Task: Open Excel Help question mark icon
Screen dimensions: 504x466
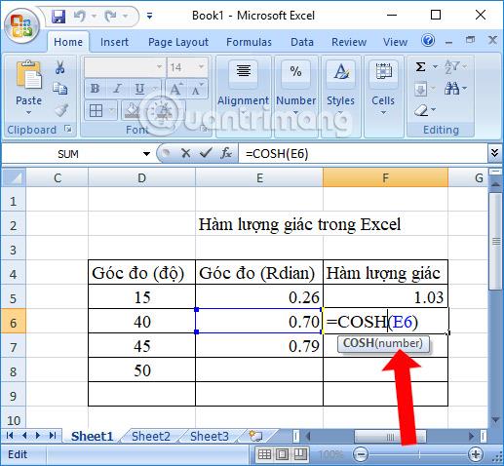Action: tap(428, 40)
